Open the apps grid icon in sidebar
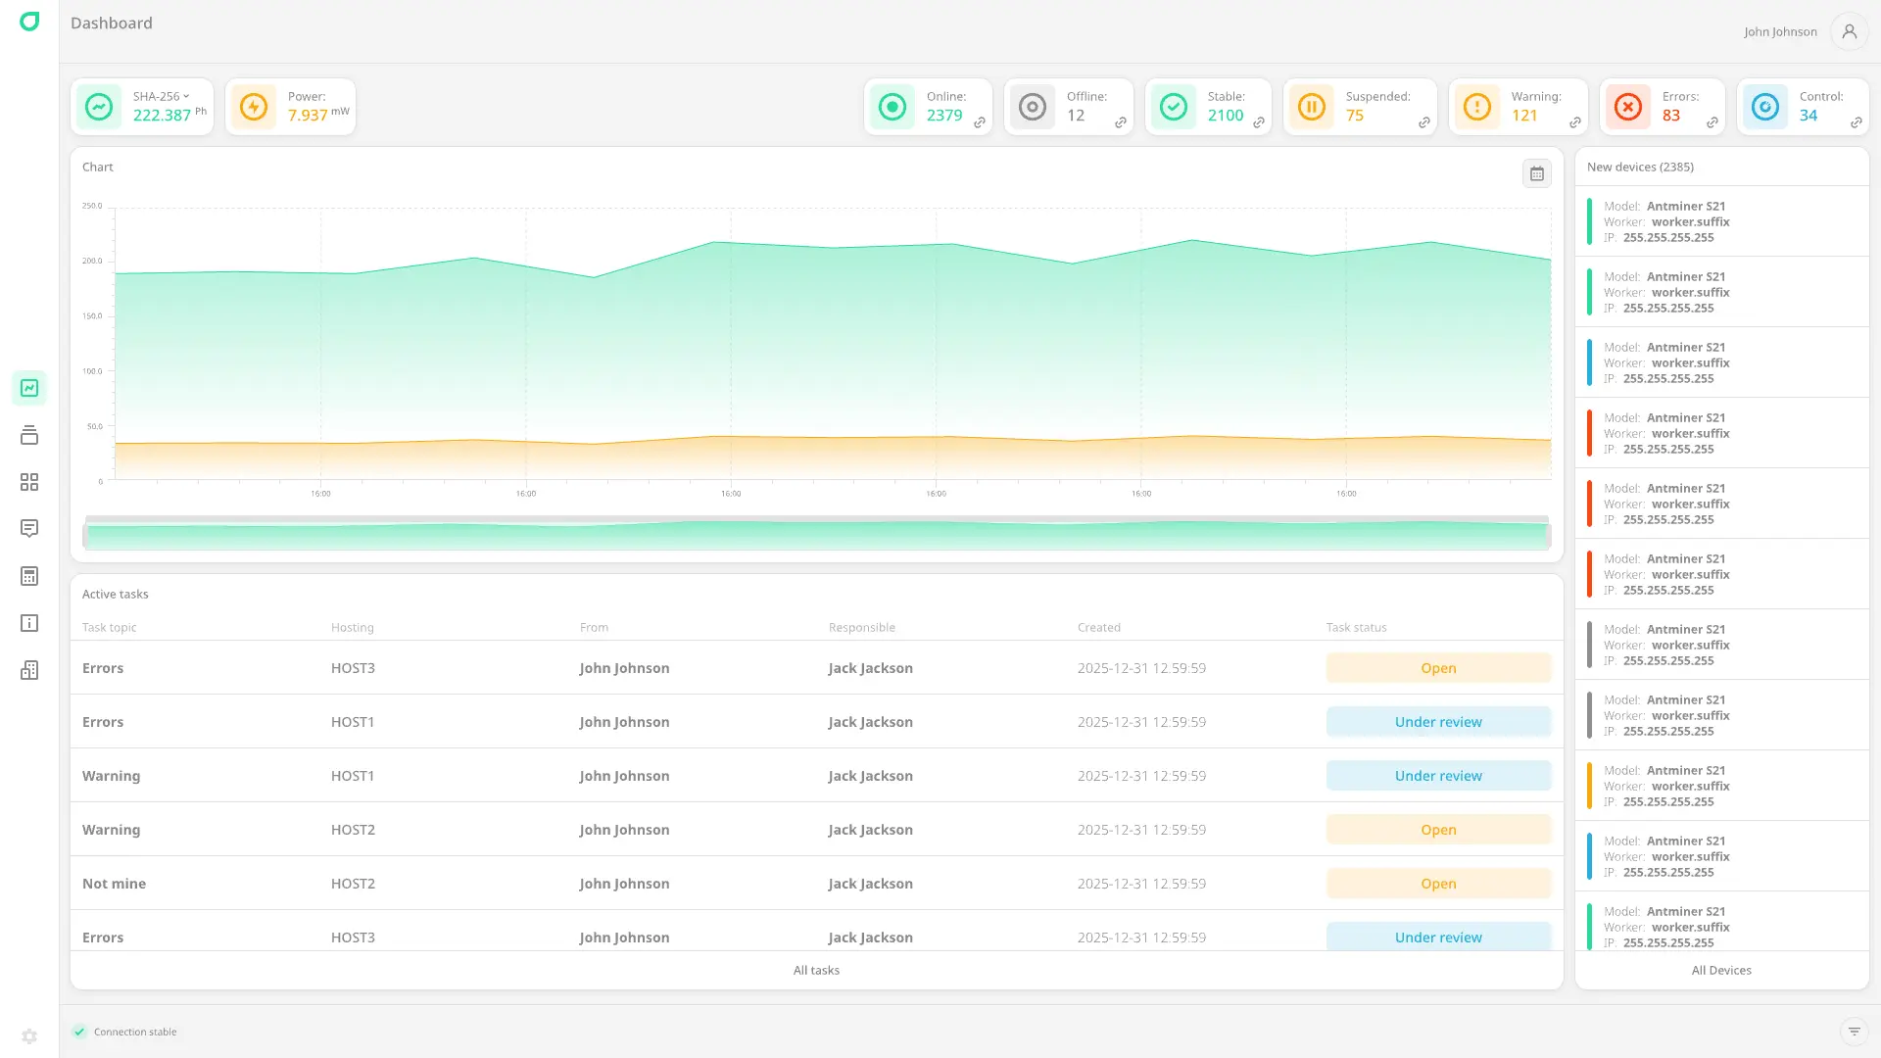The height and width of the screenshot is (1058, 1881). point(29,482)
